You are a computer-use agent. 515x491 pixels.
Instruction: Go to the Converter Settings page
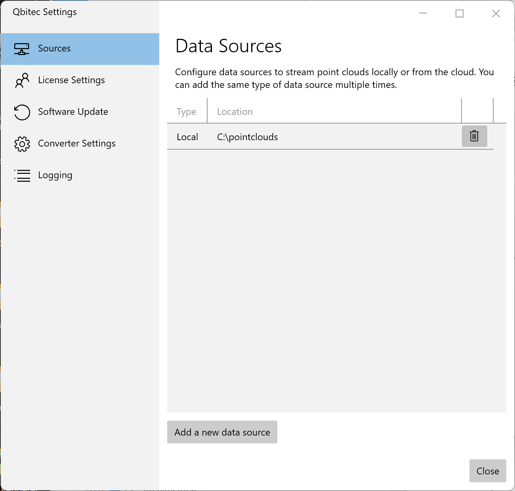tap(77, 143)
